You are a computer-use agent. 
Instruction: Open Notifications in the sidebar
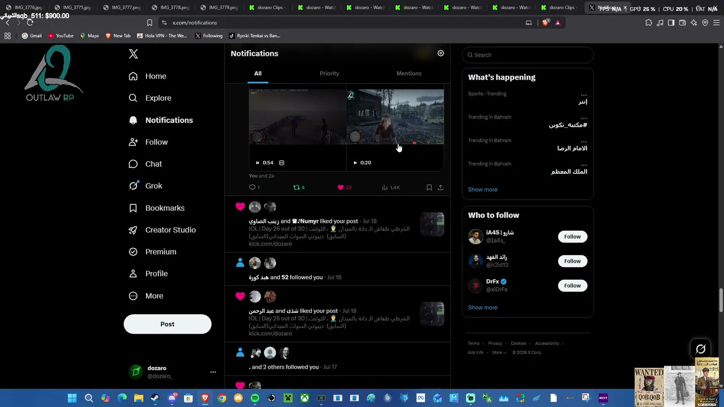(x=161, y=120)
